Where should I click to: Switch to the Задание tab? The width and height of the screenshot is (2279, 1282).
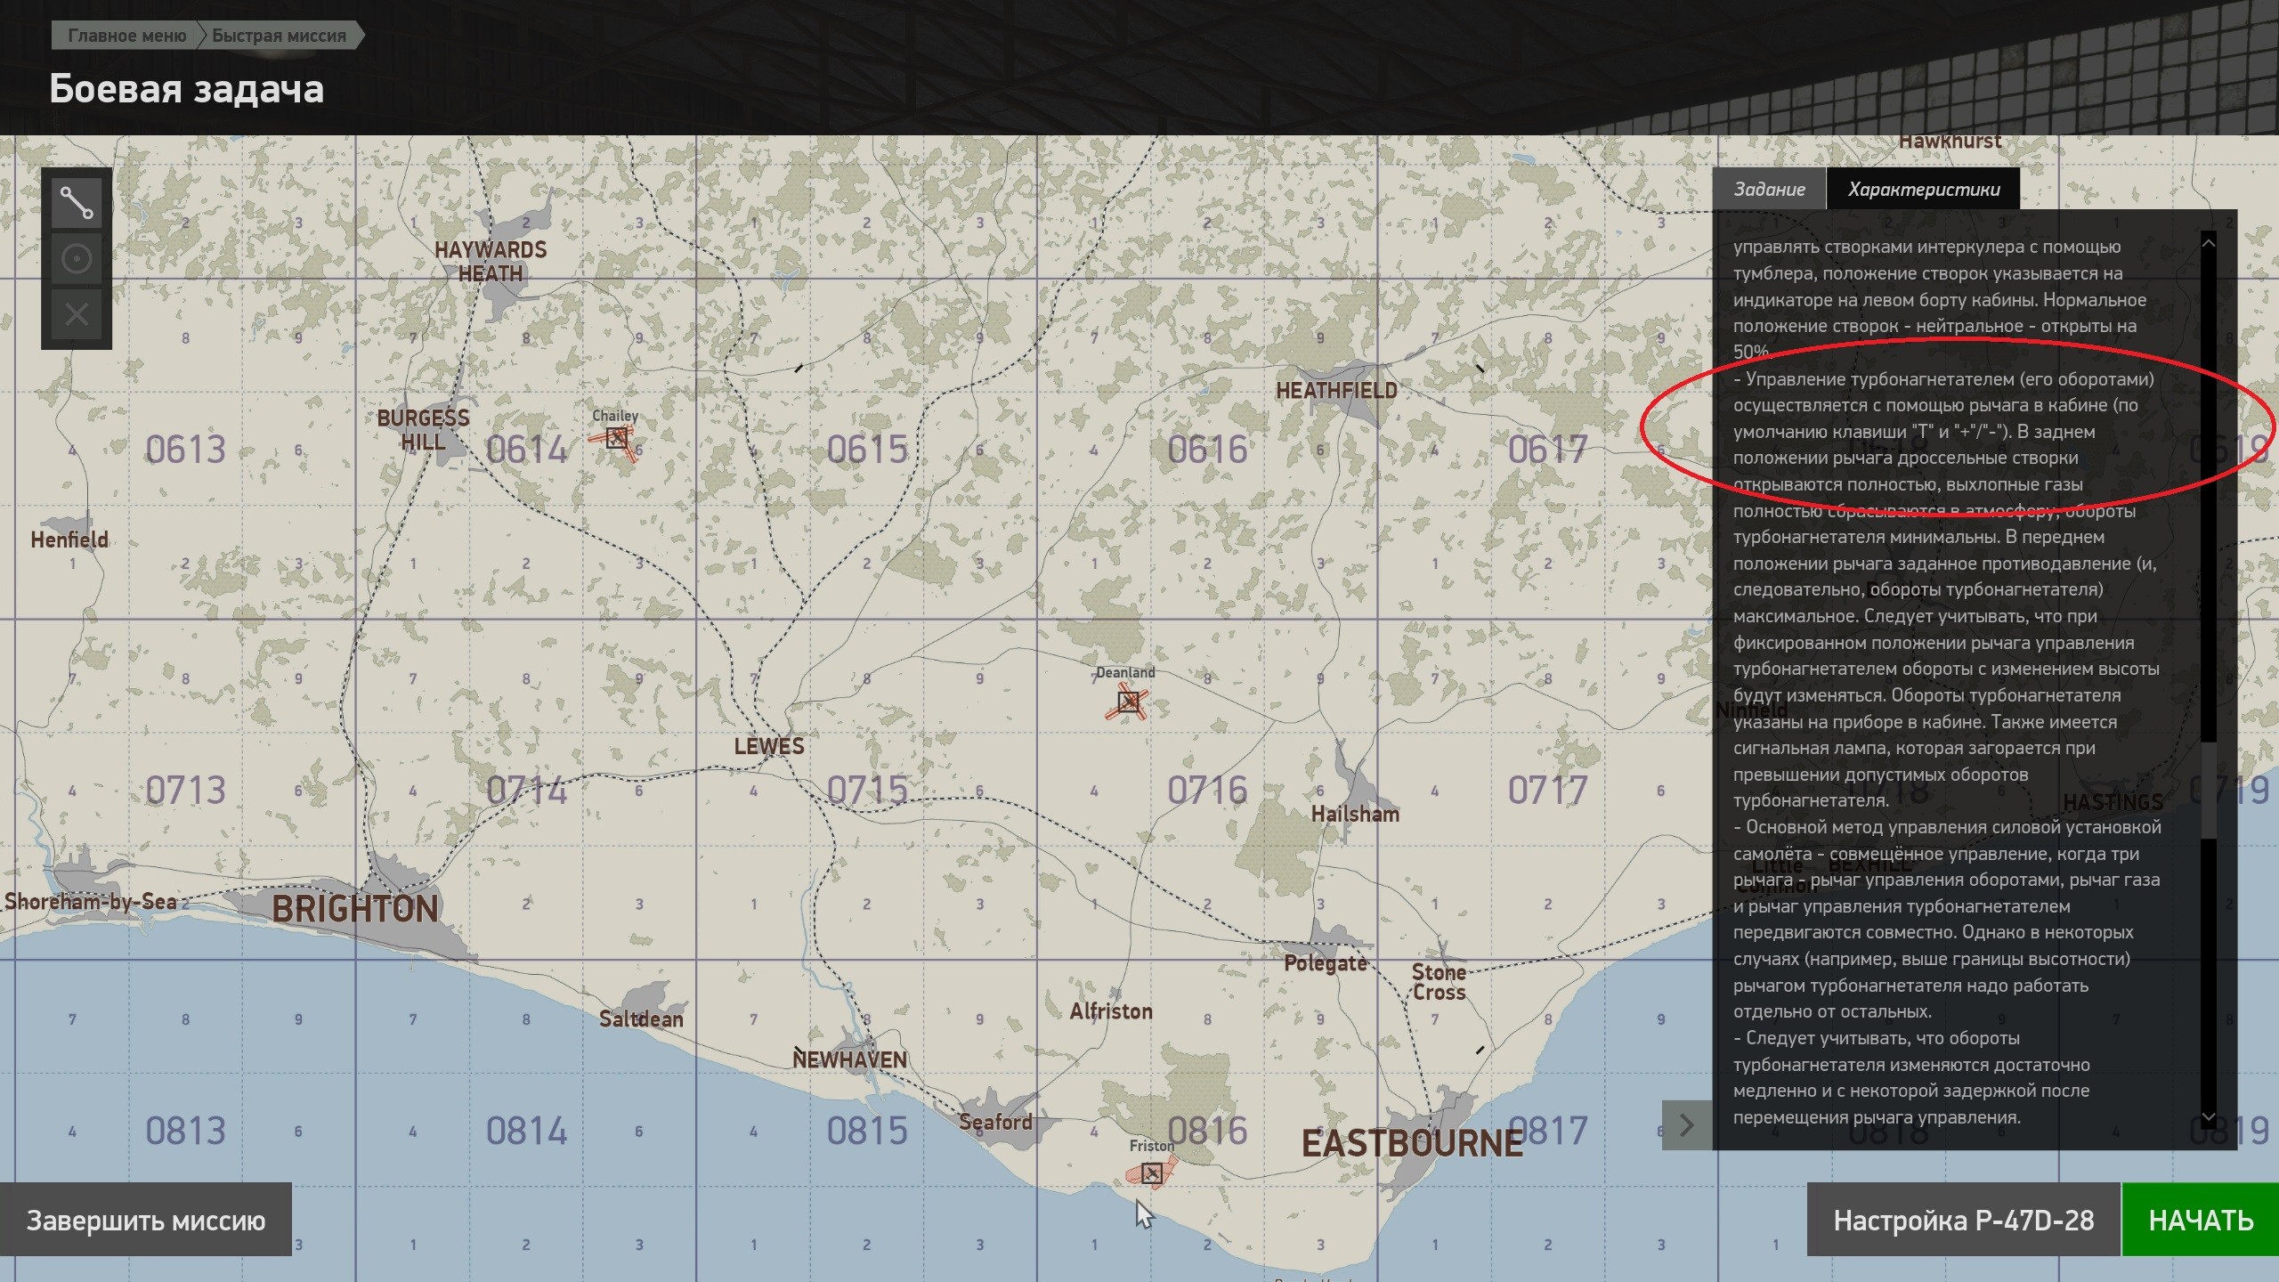click(x=1769, y=189)
